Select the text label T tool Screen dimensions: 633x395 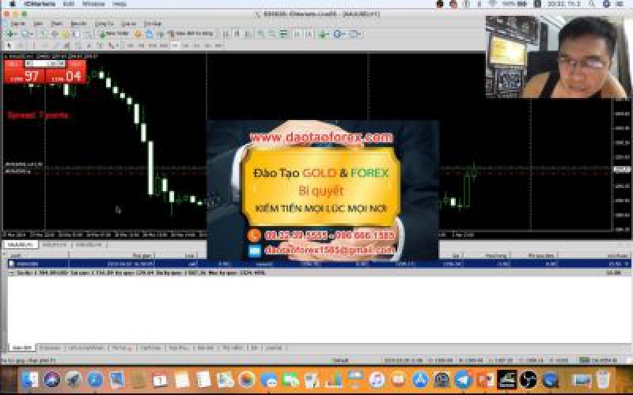coord(100,46)
